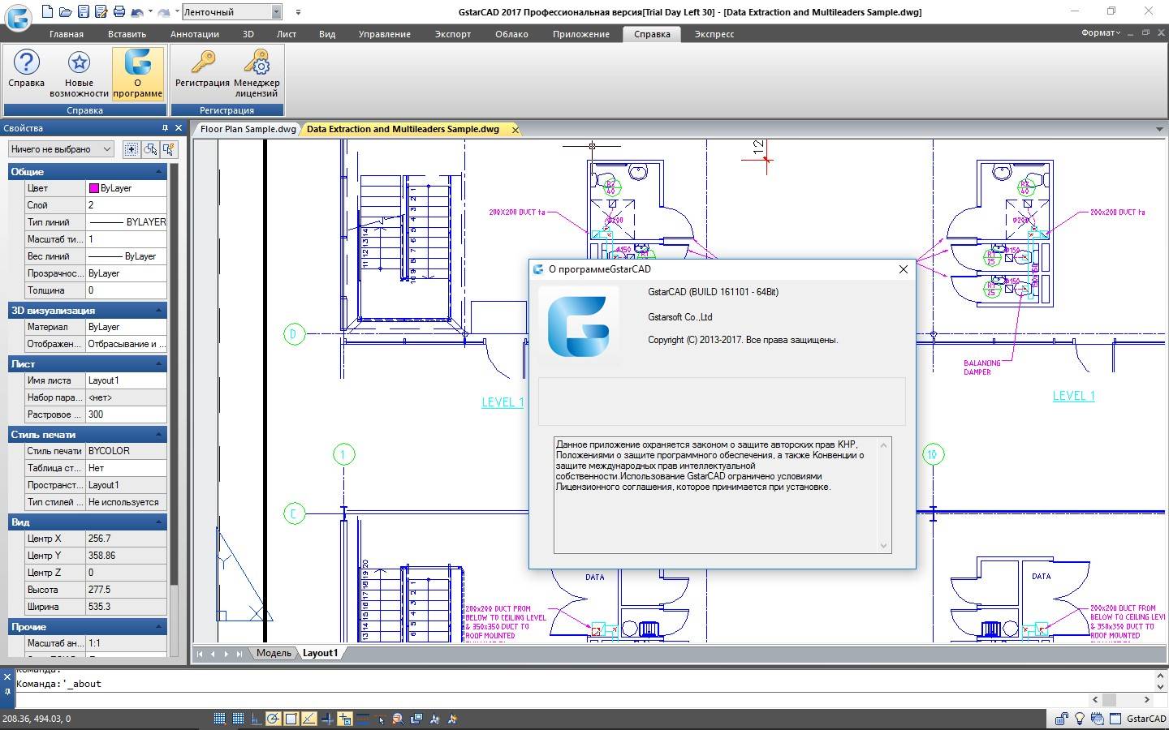Click the toggle PICKADD icon in Properties
Screen dimensions: 1169x730
(x=132, y=149)
